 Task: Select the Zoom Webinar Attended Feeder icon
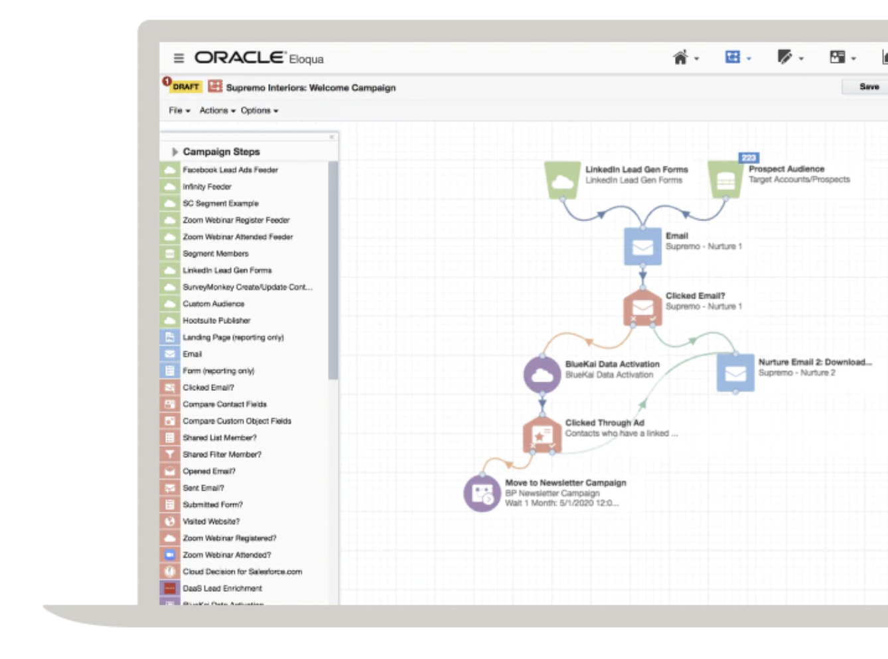pos(170,236)
